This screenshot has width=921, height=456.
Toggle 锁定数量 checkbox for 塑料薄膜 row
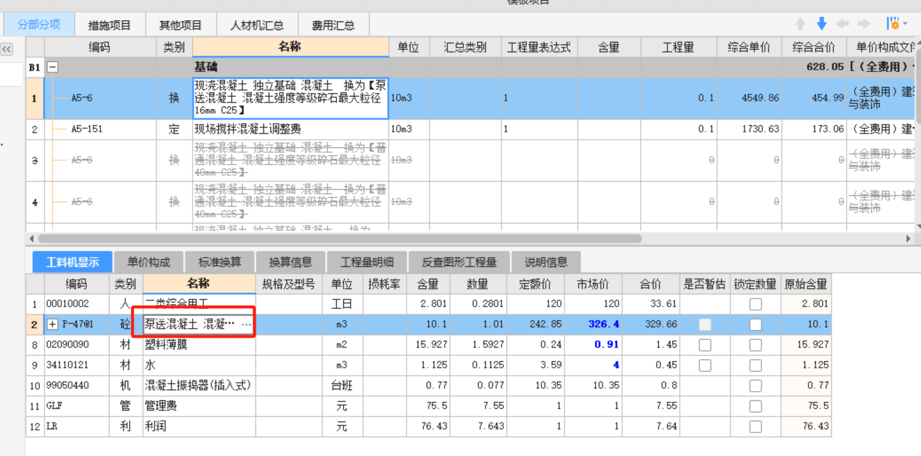tap(755, 345)
